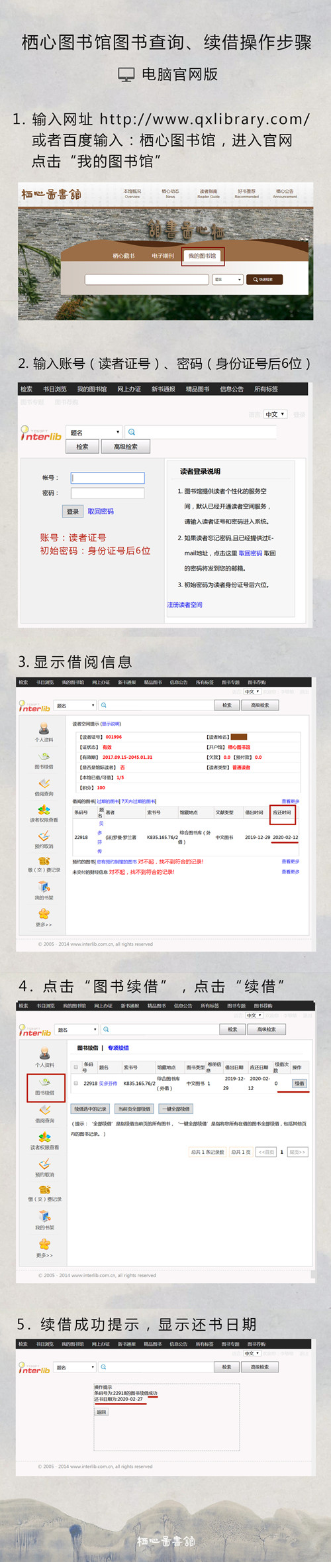Open the 题名 dropdown in homepage search bar
The image size is (331, 1562).
click(x=228, y=280)
